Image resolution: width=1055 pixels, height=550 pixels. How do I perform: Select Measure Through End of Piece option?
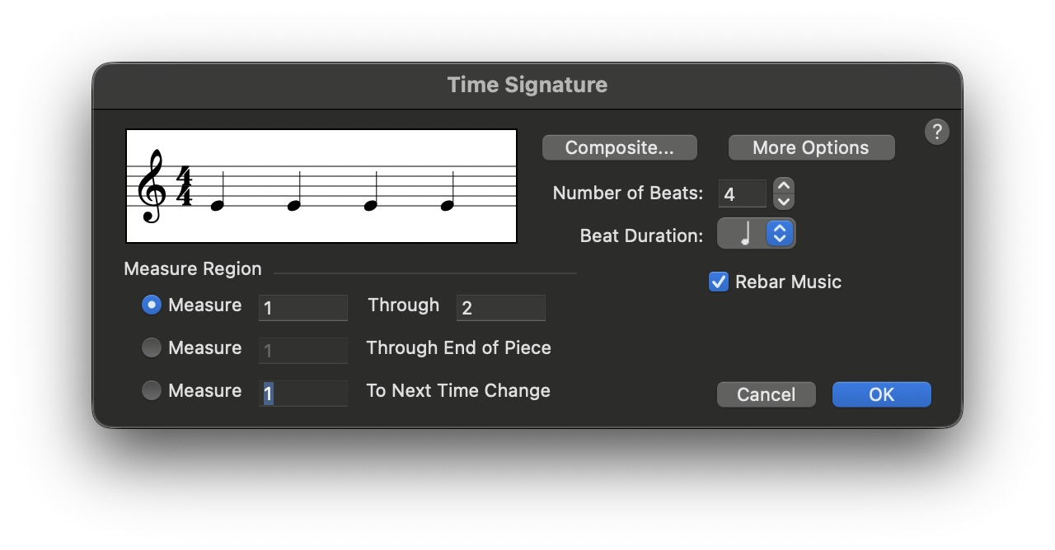click(152, 348)
